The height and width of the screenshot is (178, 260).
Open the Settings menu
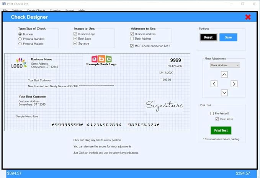[x=17, y=10]
